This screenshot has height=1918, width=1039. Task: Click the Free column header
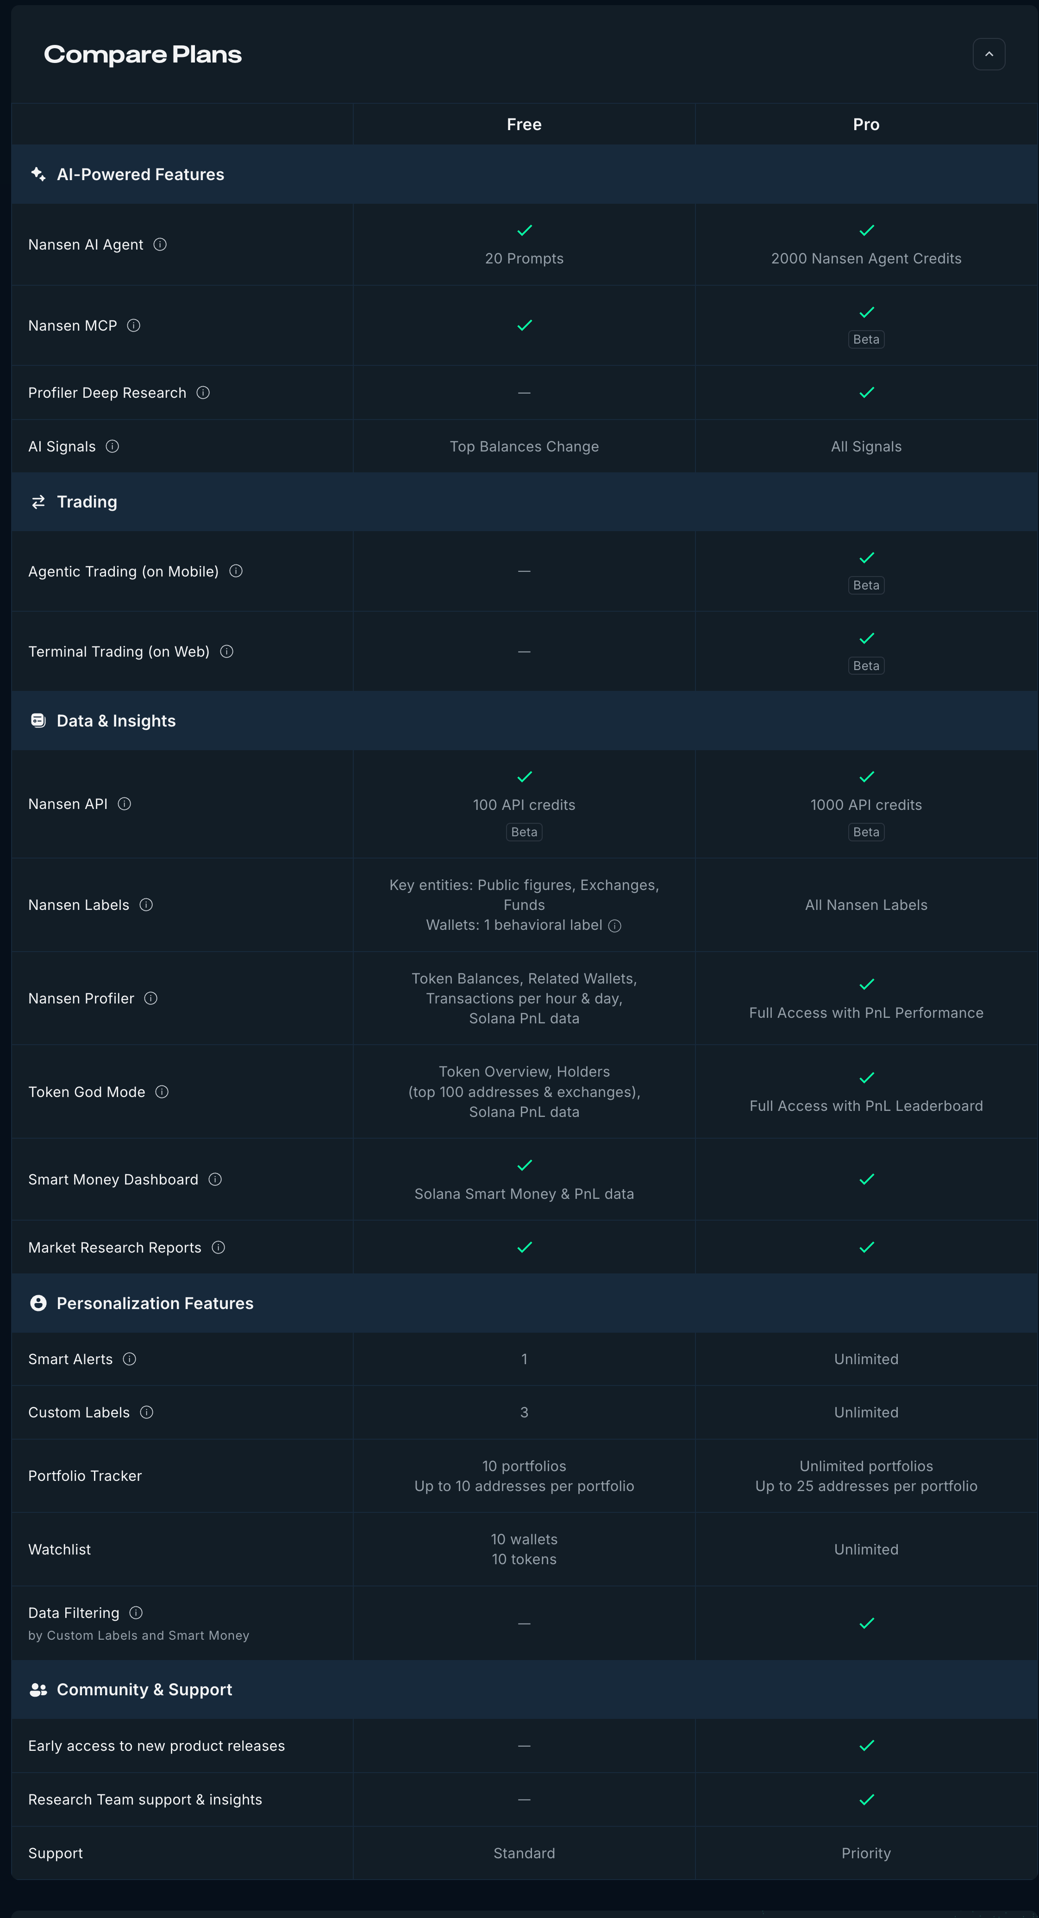click(x=524, y=125)
